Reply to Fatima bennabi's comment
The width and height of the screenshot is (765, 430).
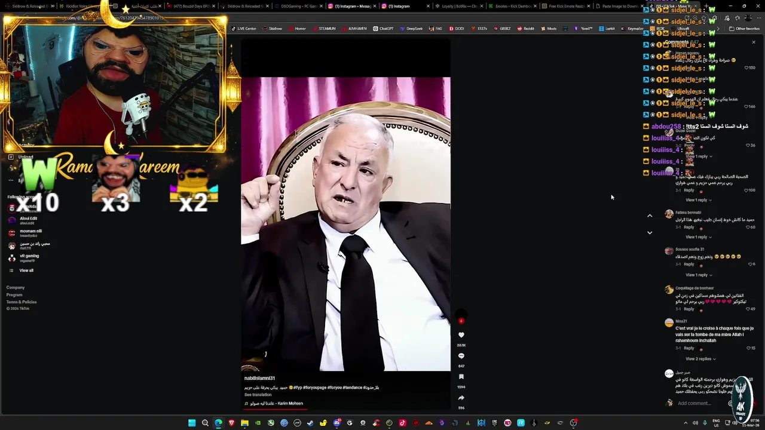689,227
